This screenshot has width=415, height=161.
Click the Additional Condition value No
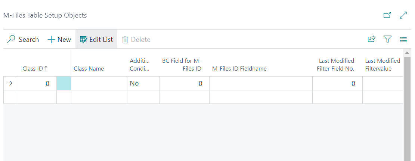point(134,83)
